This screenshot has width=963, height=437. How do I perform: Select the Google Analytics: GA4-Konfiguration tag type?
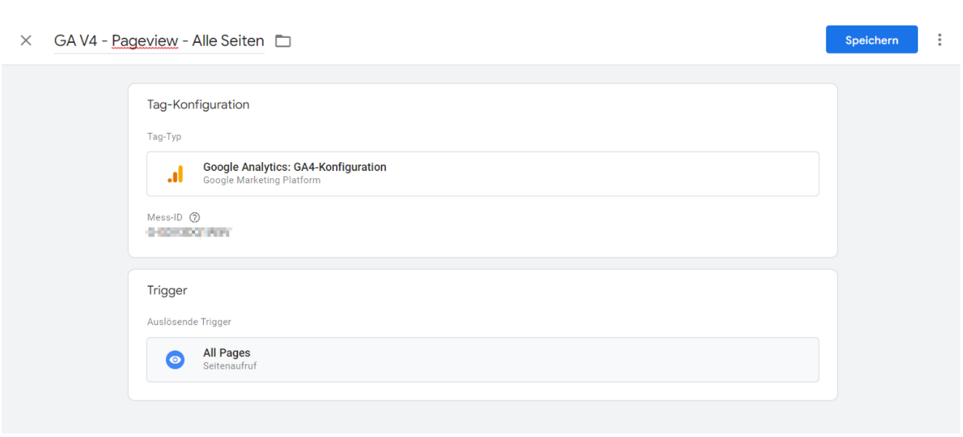click(483, 174)
